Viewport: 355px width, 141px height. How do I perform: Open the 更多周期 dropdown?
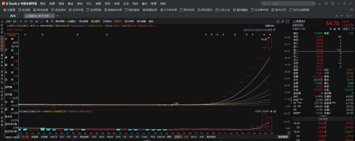pyautogui.click(x=60, y=21)
